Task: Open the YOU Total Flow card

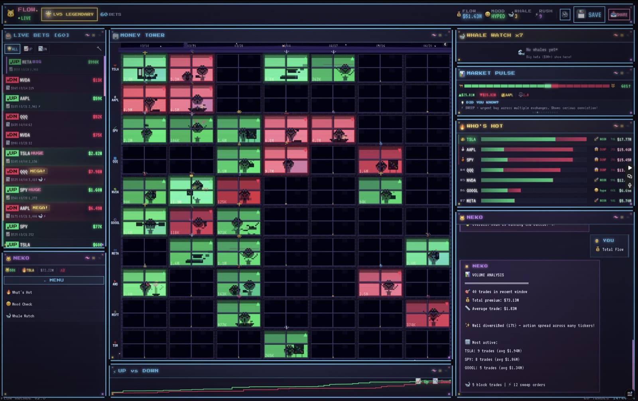Action: [x=609, y=245]
